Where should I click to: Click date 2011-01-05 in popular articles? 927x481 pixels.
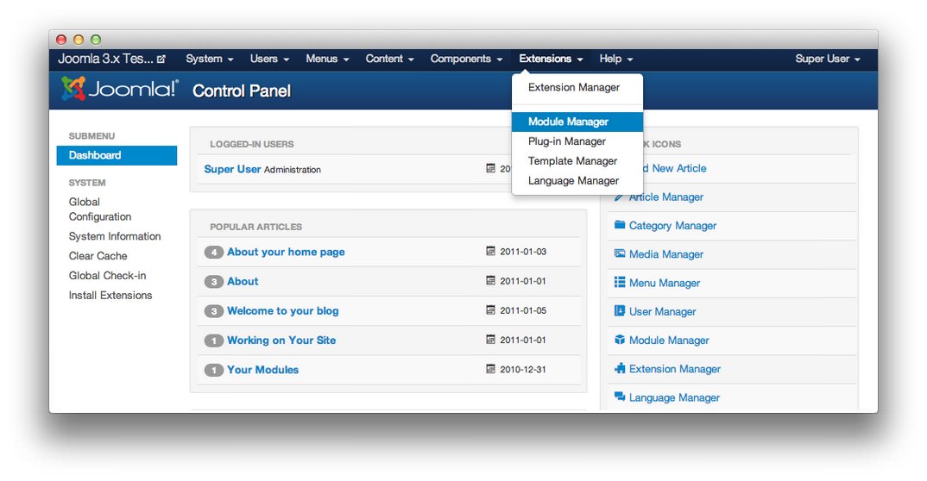523,310
